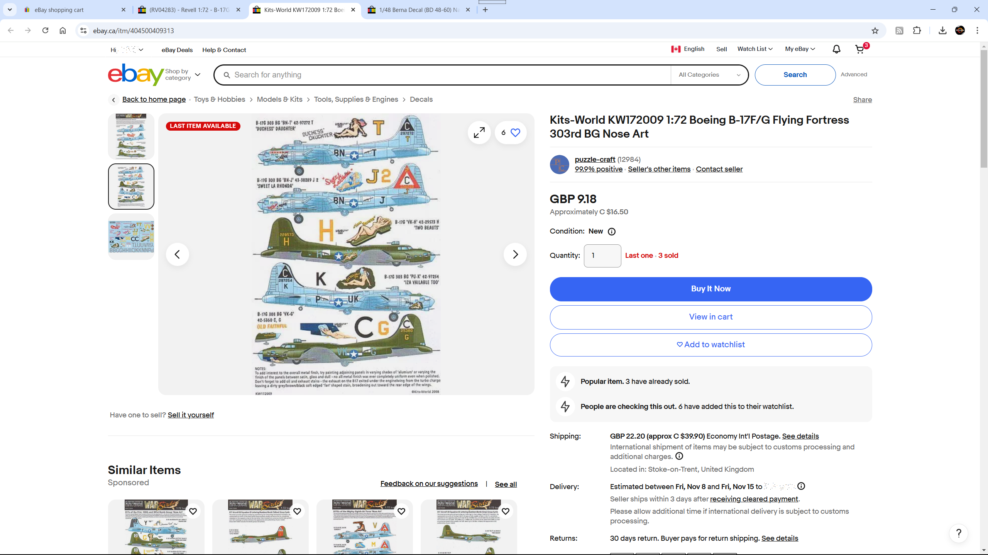Viewport: 988px width, 555px height.
Task: Open Seller's other items link
Action: [x=659, y=169]
